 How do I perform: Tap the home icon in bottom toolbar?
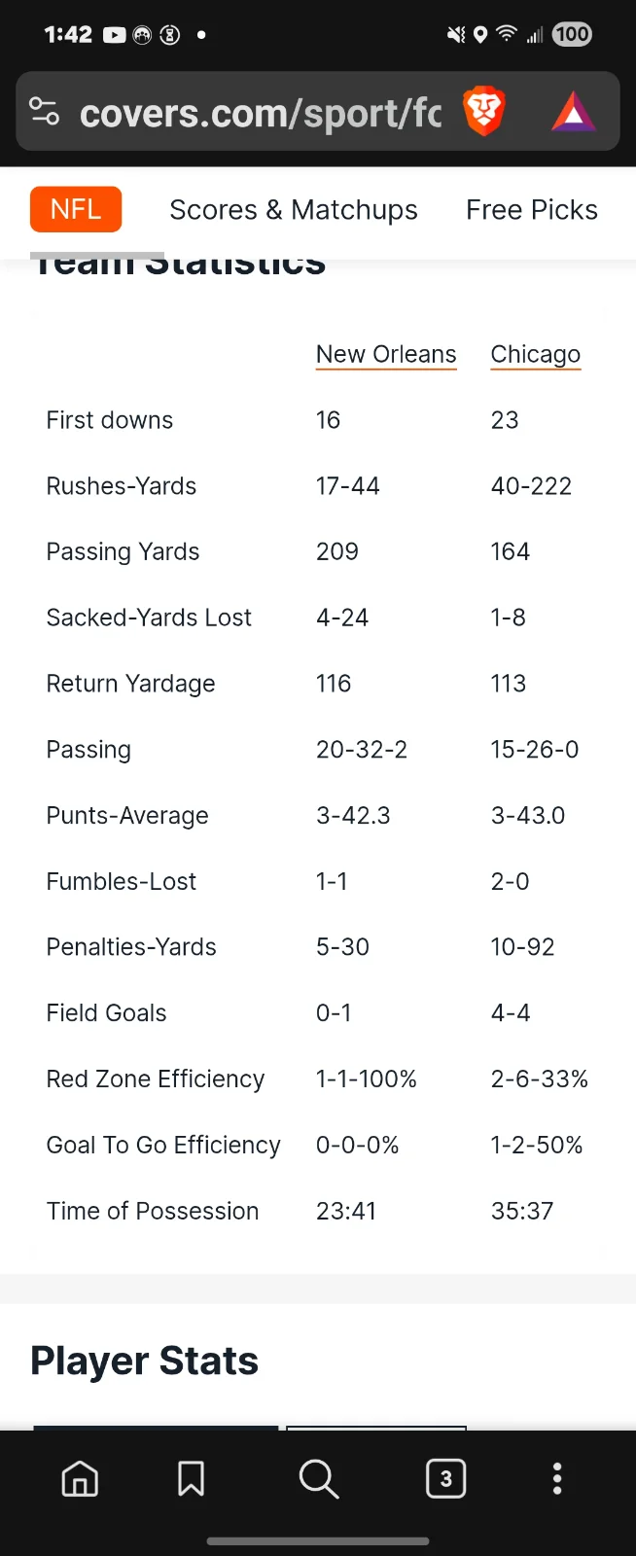80,1479
